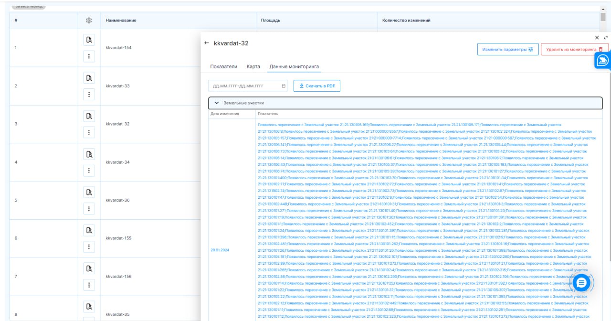Click document search icon for kkvardat-34

(88, 154)
